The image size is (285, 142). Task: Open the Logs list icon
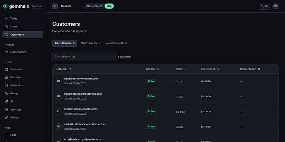click(x=6, y=135)
